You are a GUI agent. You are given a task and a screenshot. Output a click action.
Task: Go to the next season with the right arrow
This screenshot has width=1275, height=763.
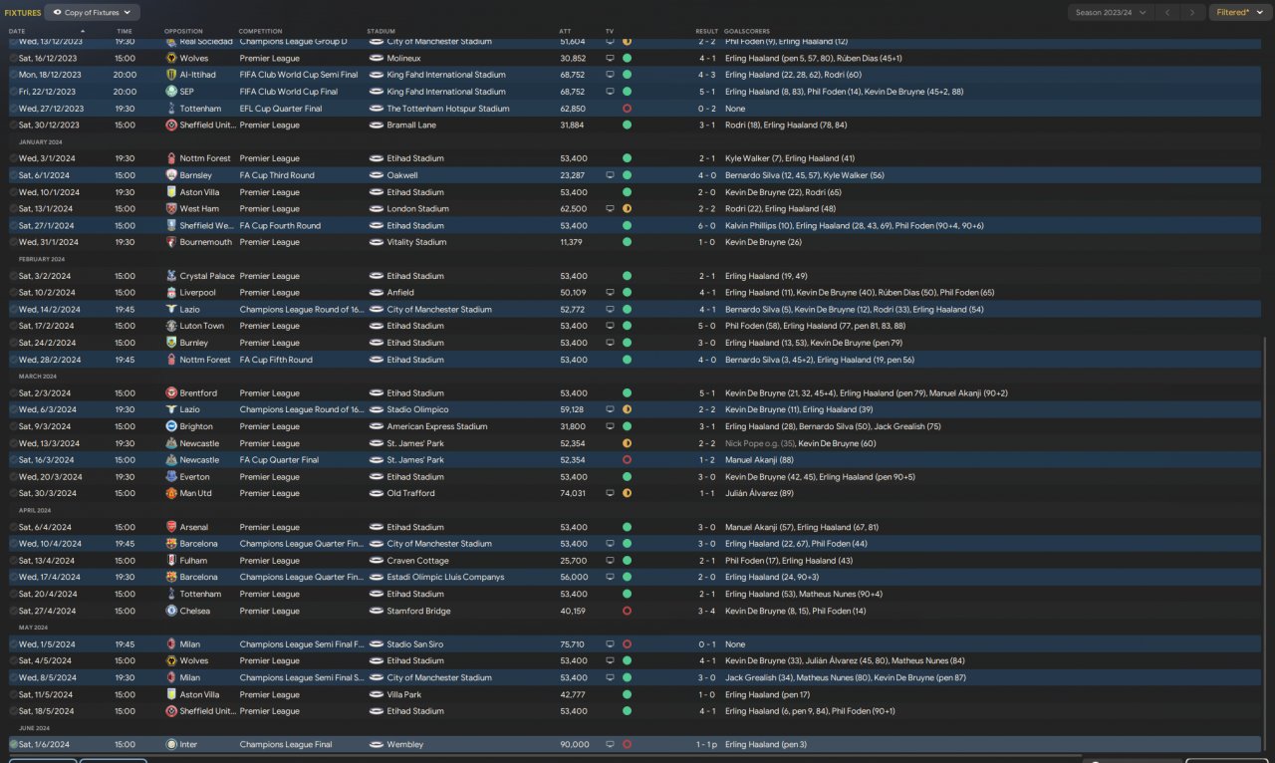1192,13
